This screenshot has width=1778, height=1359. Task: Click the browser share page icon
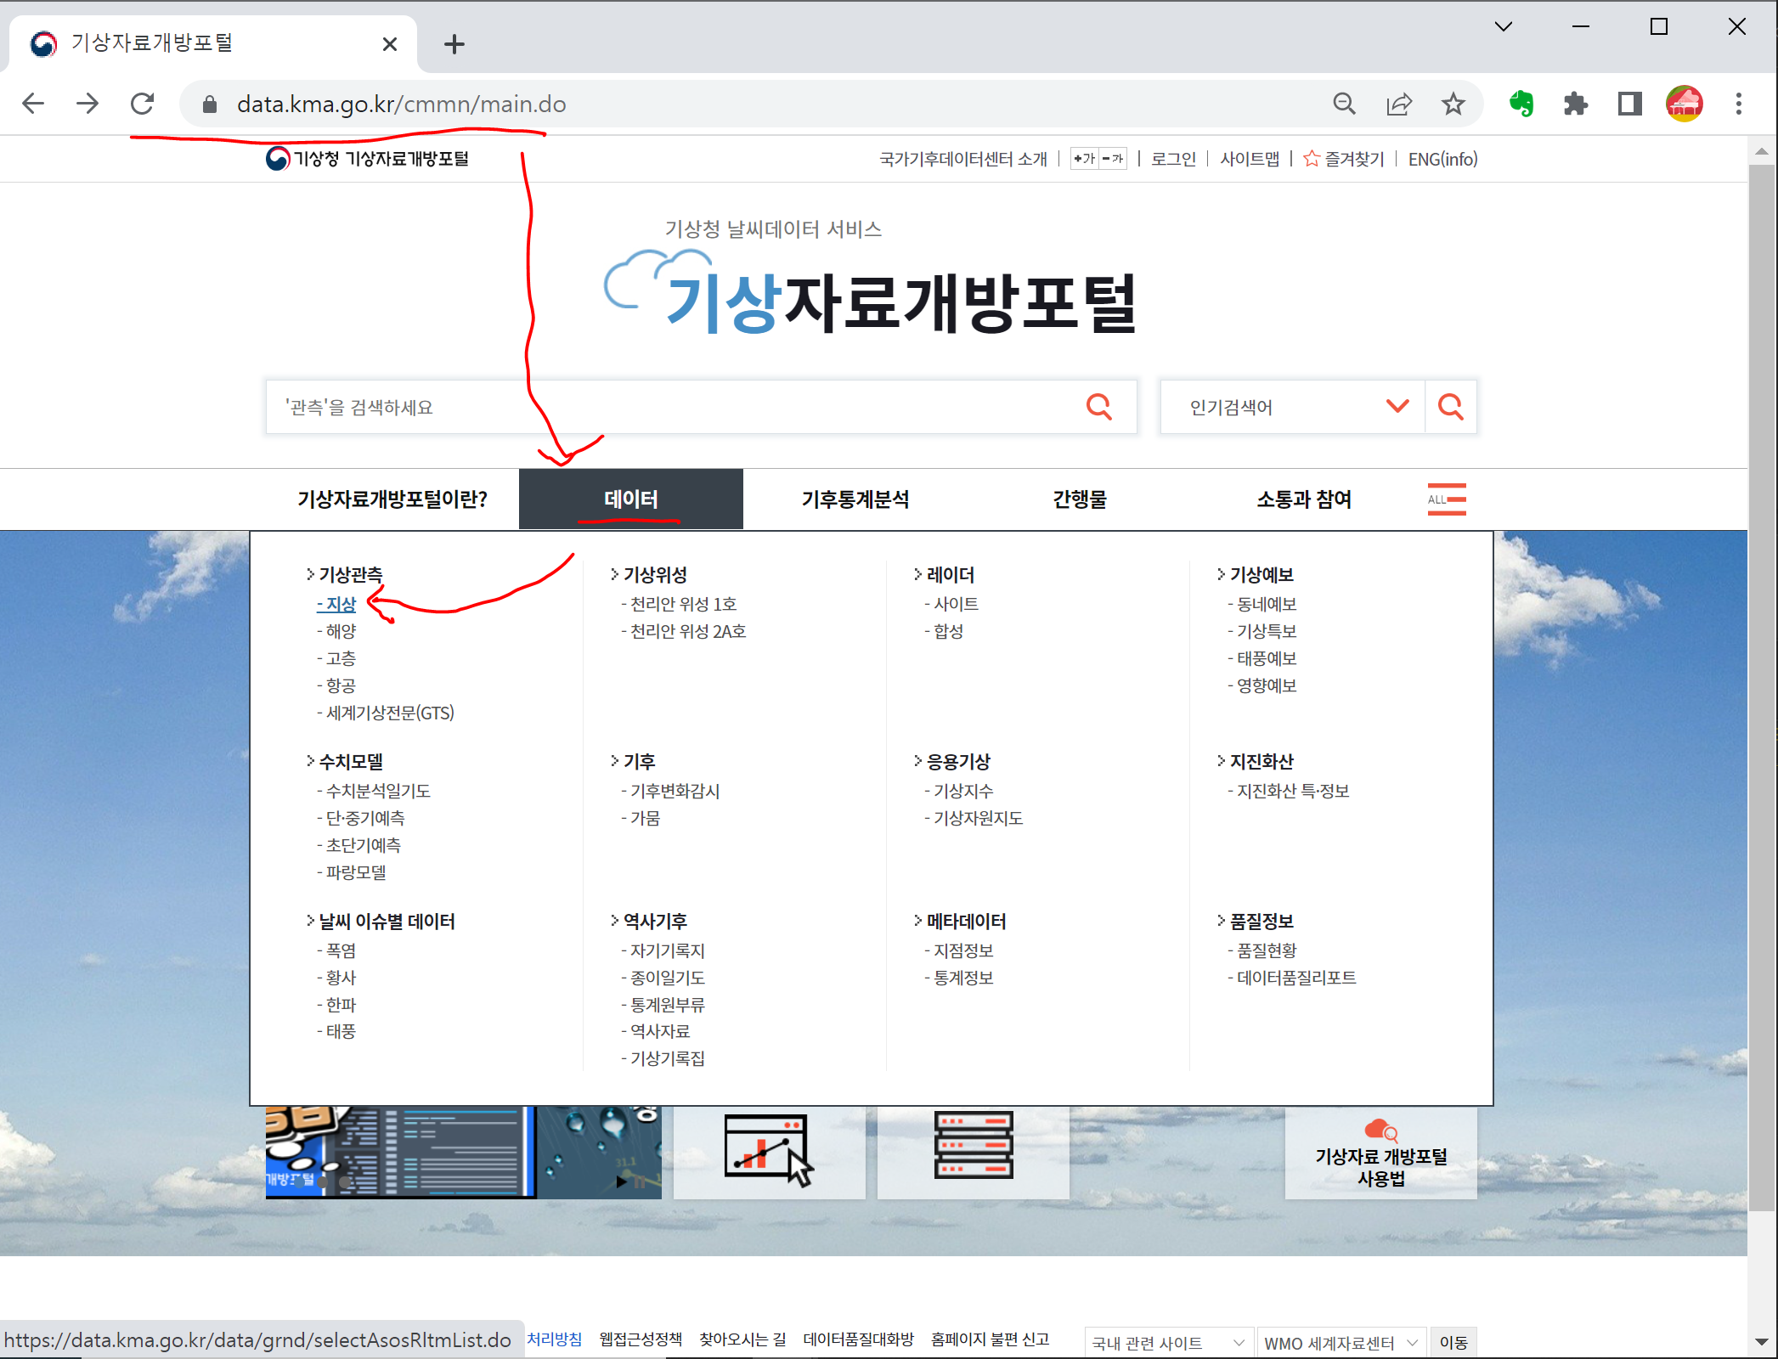[1398, 104]
